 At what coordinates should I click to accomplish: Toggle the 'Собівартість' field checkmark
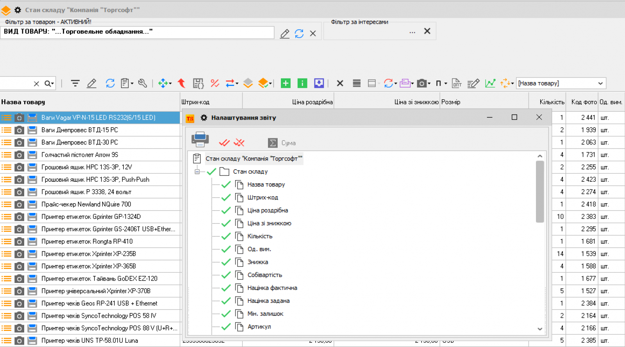226,275
